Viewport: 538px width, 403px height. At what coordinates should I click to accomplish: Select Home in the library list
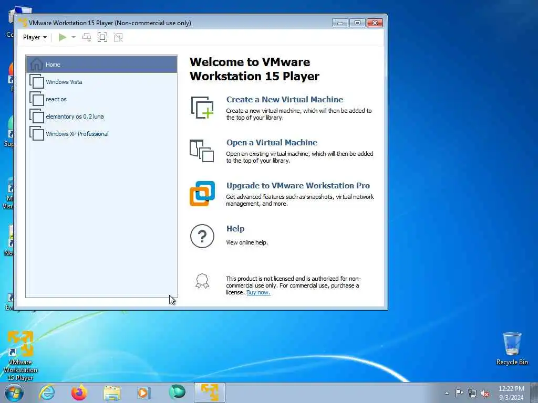click(x=101, y=64)
